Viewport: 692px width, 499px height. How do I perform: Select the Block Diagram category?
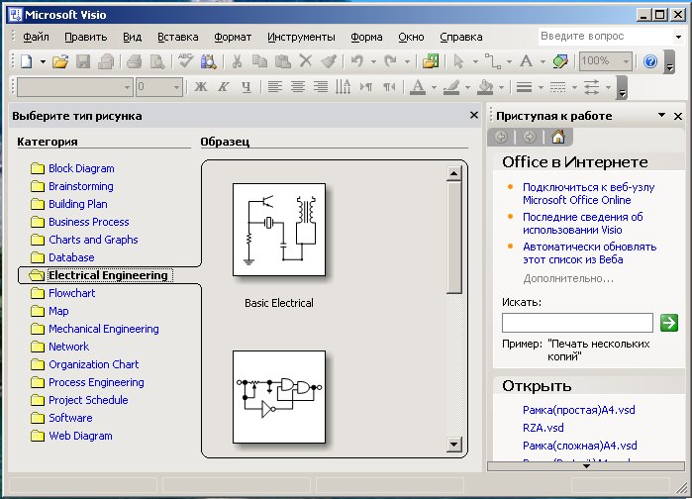coord(73,168)
